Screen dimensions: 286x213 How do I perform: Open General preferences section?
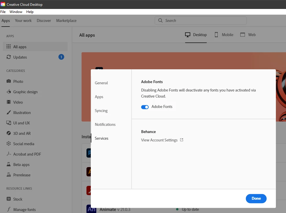101,83
